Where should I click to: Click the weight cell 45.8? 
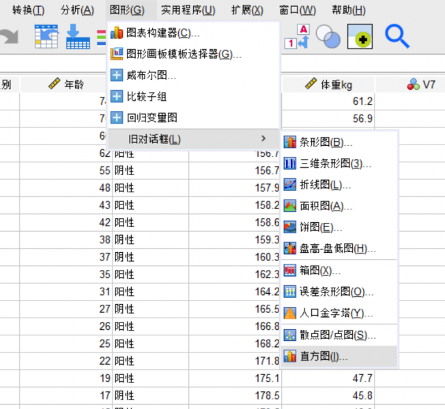coord(328,395)
